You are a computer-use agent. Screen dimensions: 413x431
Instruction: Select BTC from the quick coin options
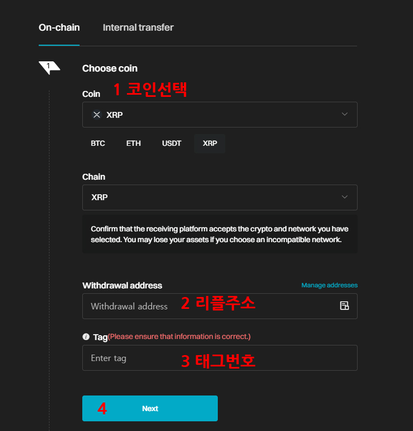pyautogui.click(x=98, y=143)
